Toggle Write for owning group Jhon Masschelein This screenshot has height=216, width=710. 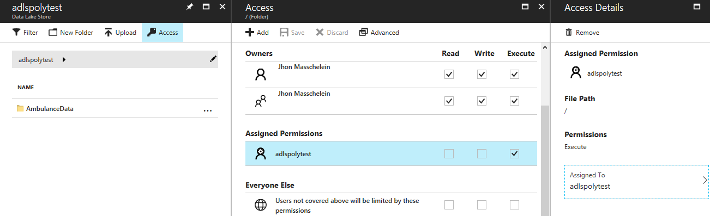482,101
